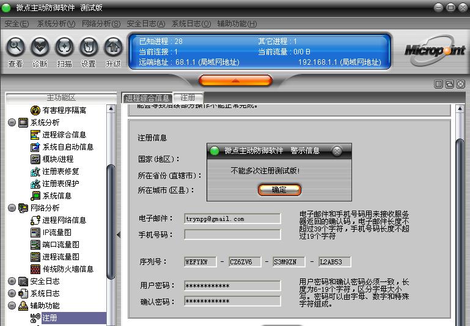Click the 系统信息 icon
This screenshot has height=326, width=470.
pos(35,196)
